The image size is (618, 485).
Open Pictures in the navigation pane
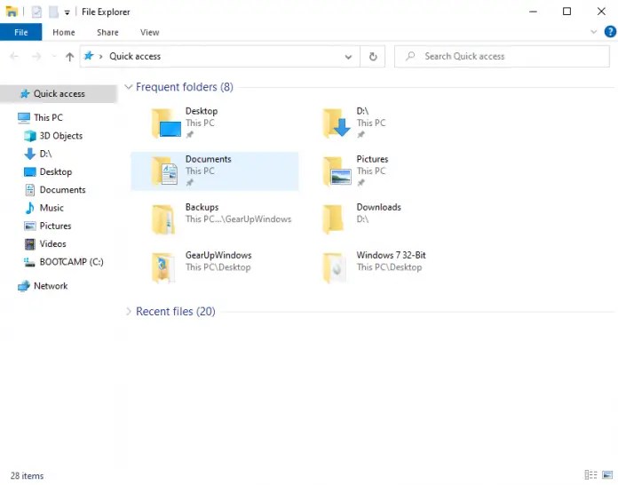click(48, 226)
